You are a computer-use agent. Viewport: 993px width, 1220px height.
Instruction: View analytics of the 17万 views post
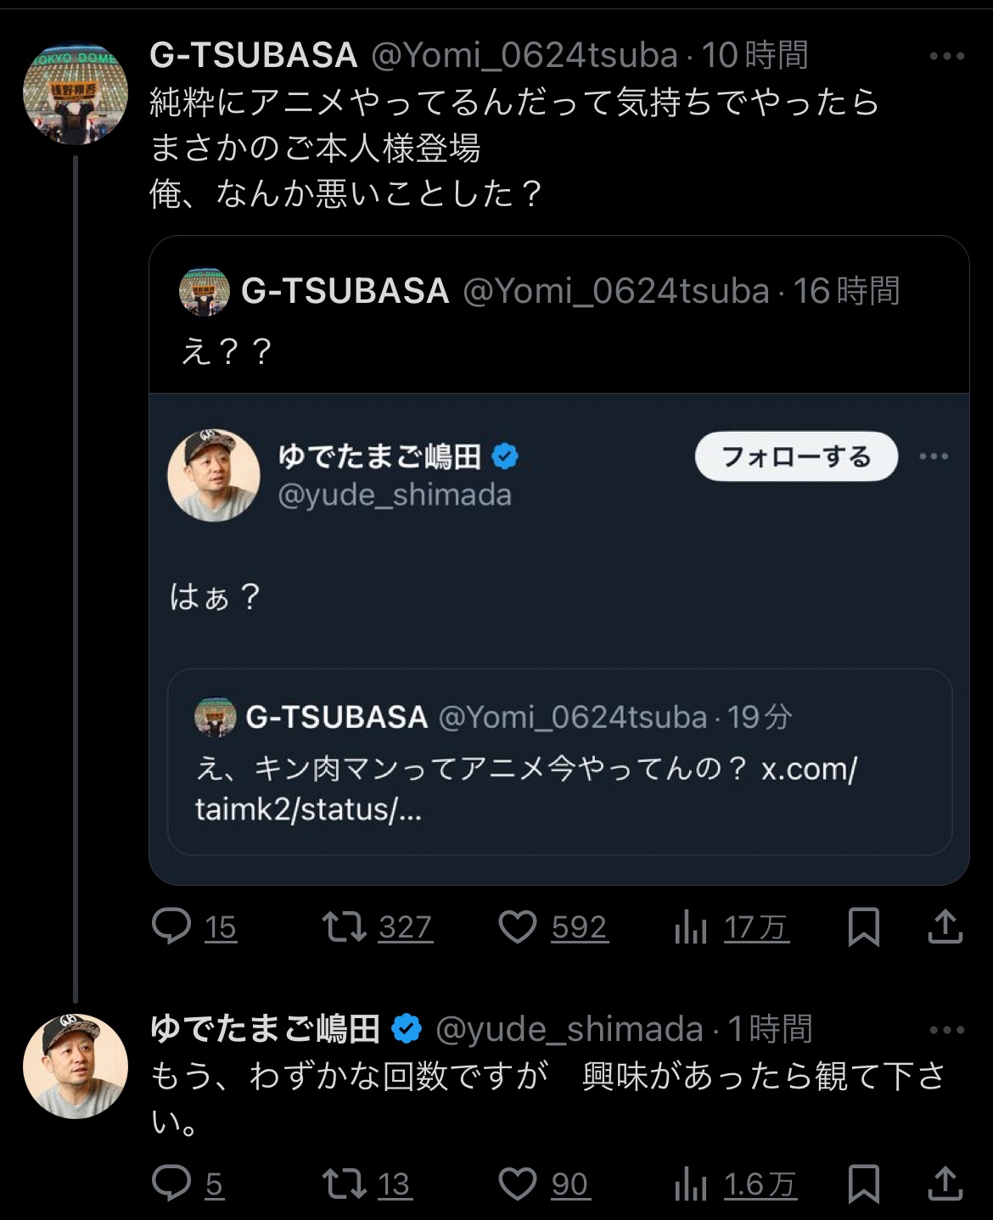(x=691, y=928)
